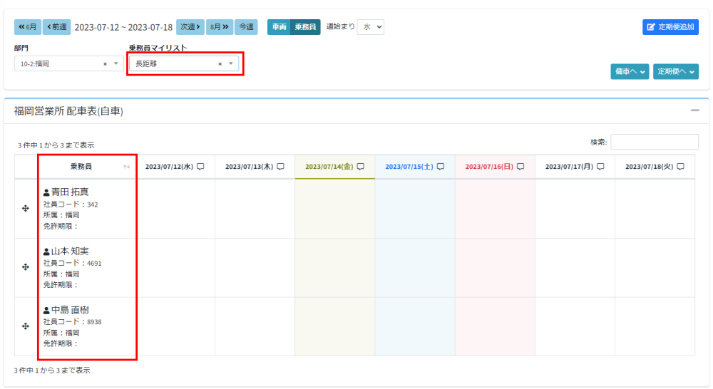This screenshot has height=389, width=713.
Task: Collapse the 福岡営業所 配車表 panel
Action: 694,111
